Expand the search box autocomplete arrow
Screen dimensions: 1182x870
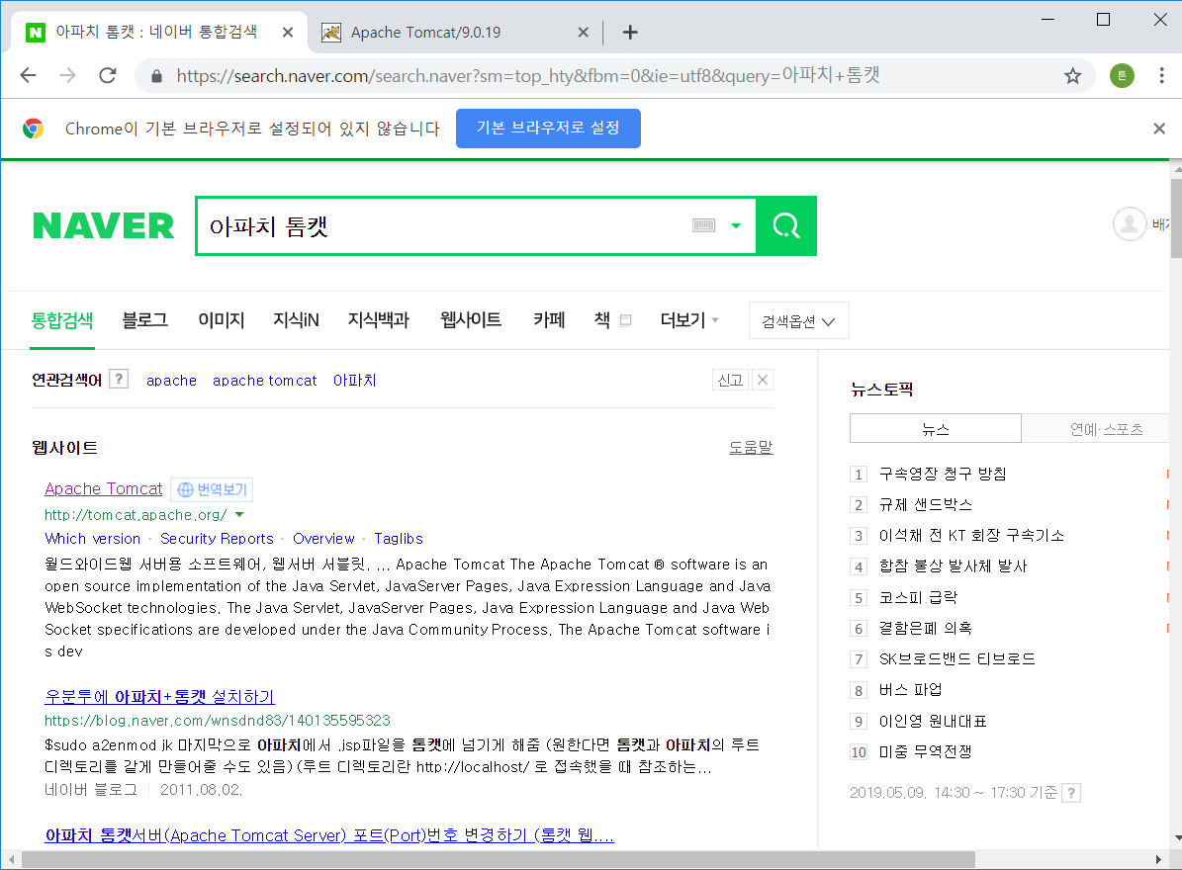click(x=736, y=225)
